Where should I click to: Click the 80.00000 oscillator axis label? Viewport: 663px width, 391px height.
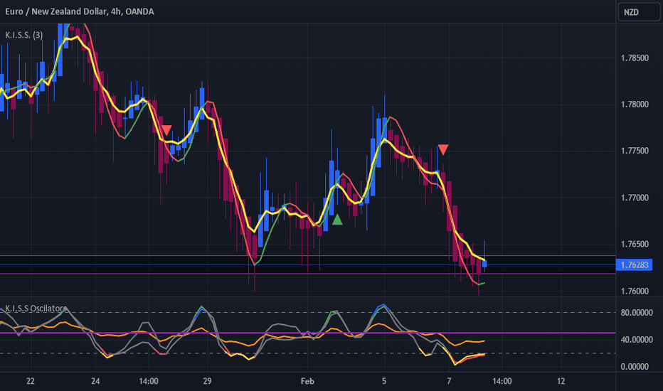tap(637, 313)
